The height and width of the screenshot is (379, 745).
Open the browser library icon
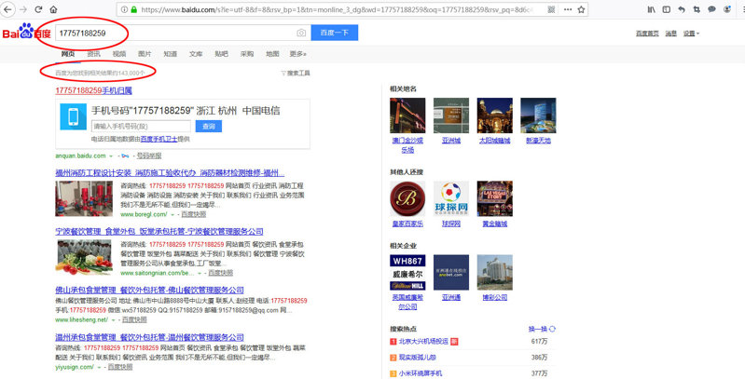click(652, 9)
